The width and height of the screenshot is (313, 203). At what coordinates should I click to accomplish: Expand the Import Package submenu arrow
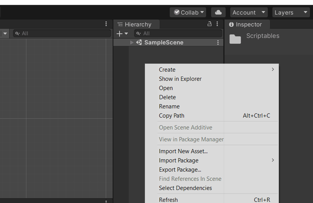(x=273, y=160)
